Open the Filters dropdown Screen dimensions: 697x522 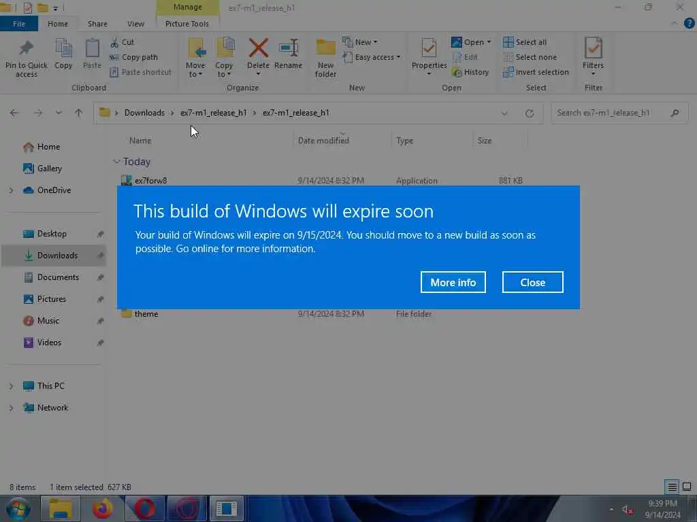pos(594,56)
